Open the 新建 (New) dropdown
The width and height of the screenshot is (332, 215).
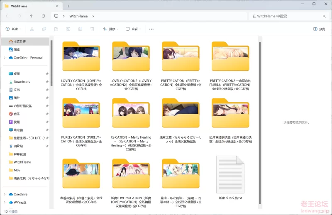[13, 29]
